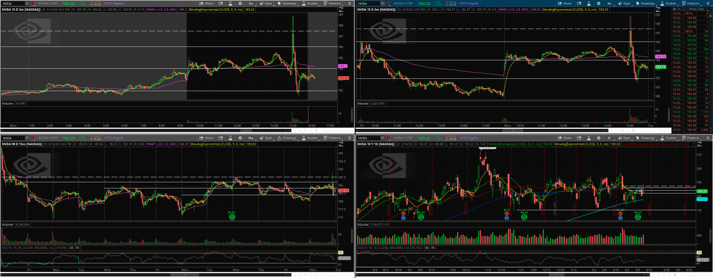Open chart settings gear in bottom-right daily chart
713x278 pixels.
(x=598, y=138)
